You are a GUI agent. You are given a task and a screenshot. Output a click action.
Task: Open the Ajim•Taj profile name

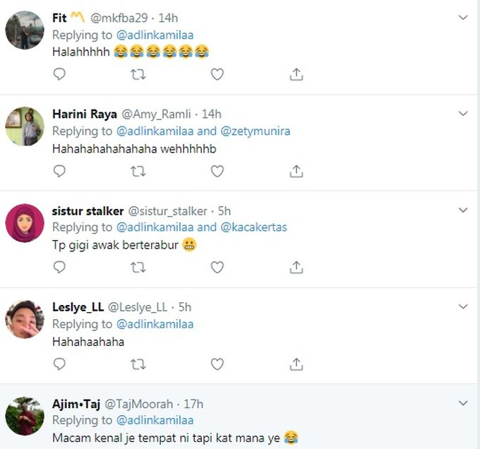click(76, 404)
